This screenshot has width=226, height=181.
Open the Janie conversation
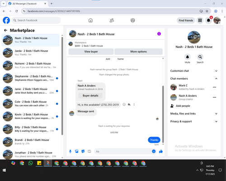(x=31, y=91)
